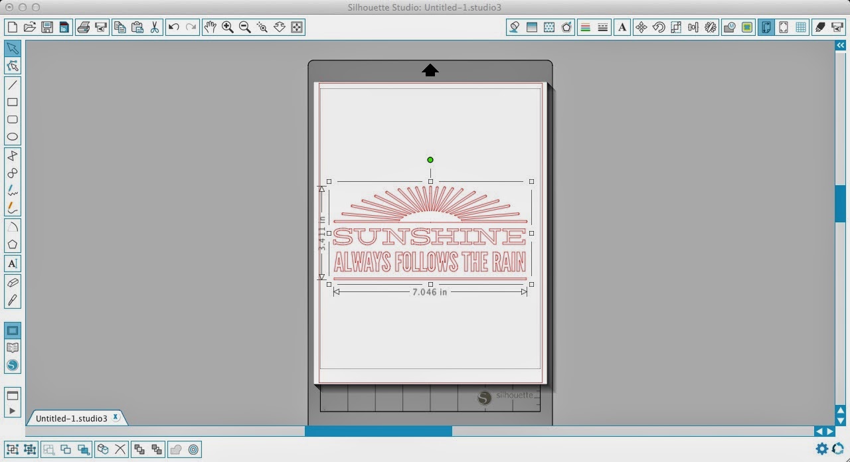Open the Rotate options panel
This screenshot has width=850, height=462.
point(658,27)
